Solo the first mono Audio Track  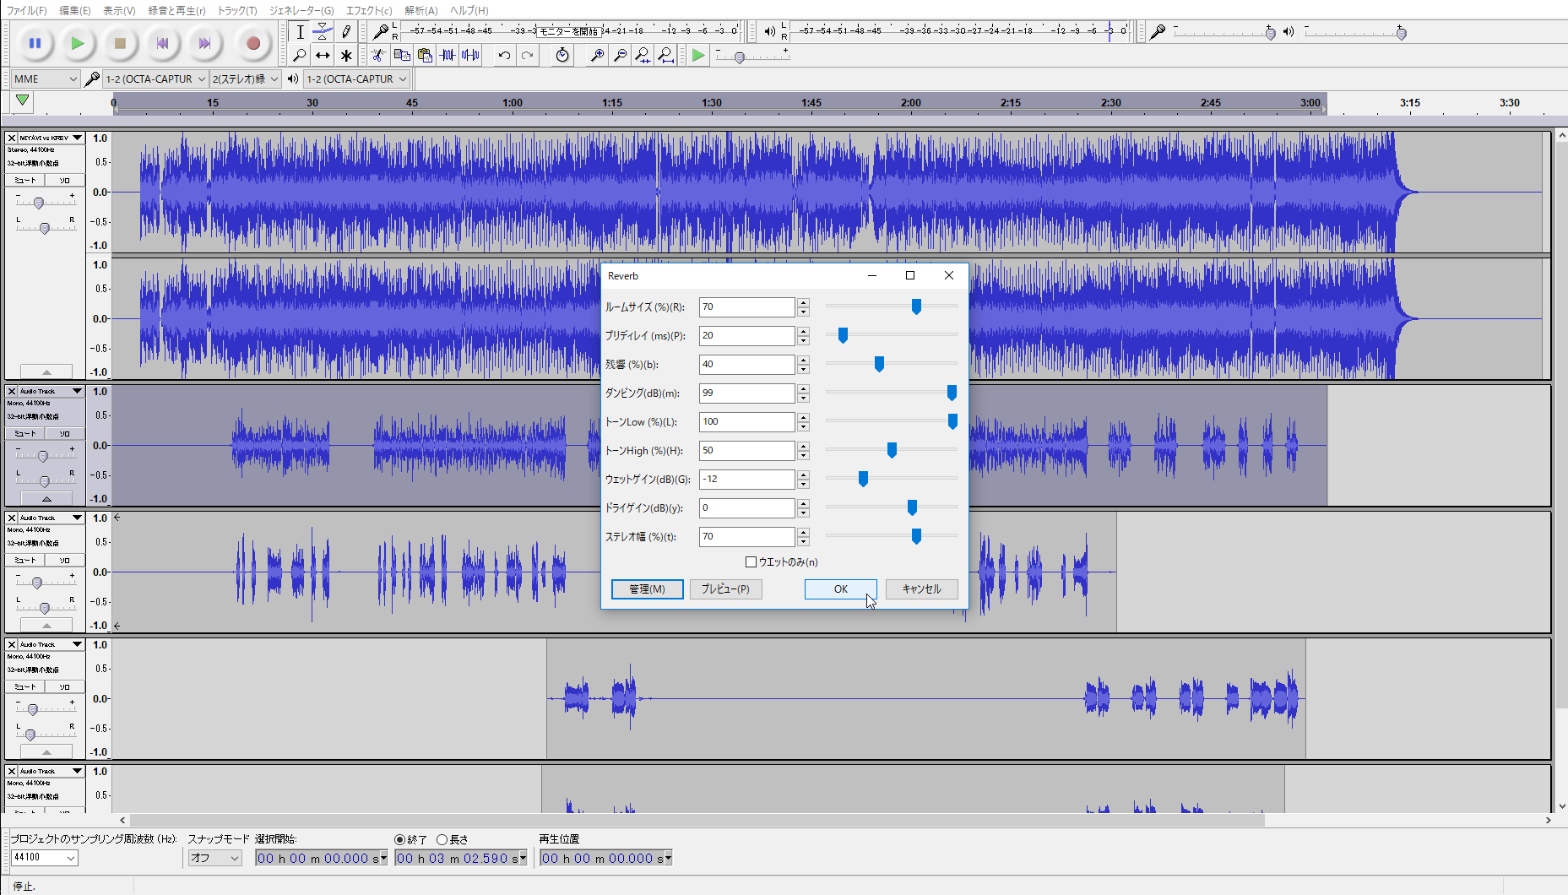(65, 433)
